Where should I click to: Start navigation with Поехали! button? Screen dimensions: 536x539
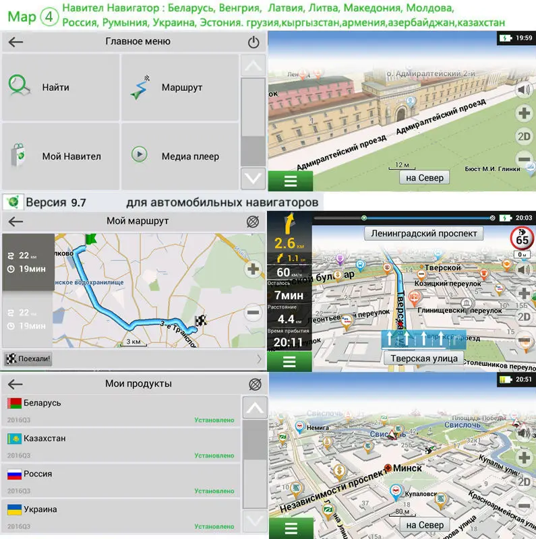28,359
